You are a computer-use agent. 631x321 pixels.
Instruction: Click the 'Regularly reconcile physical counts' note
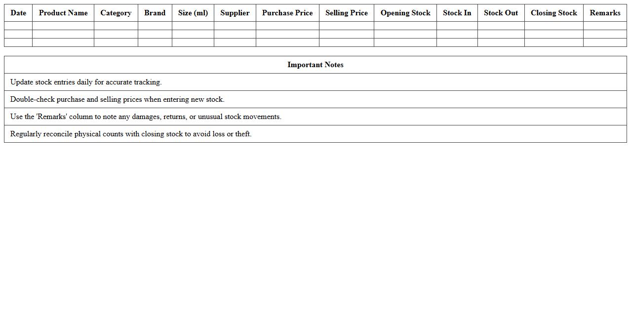point(131,134)
